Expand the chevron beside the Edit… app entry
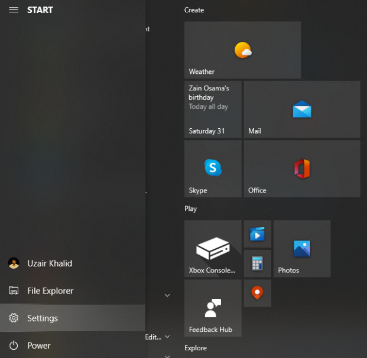 coord(167,337)
